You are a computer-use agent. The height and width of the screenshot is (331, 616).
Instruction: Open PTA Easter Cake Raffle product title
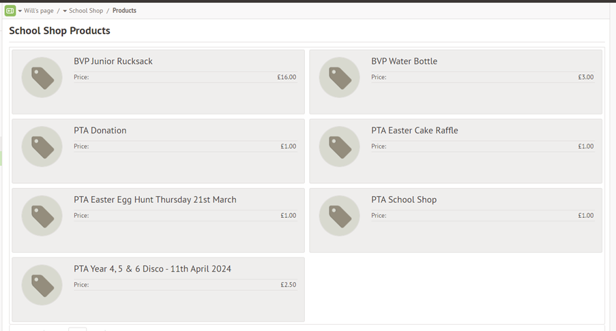[415, 130]
